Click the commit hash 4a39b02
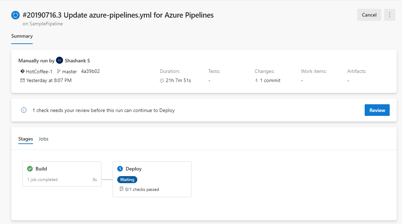 click(90, 71)
